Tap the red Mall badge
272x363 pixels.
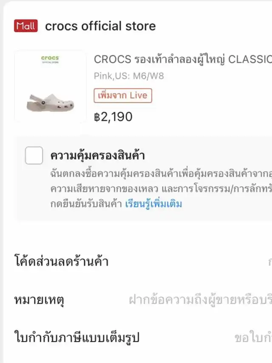click(x=26, y=26)
